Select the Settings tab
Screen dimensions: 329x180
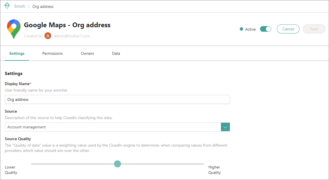pos(17,53)
